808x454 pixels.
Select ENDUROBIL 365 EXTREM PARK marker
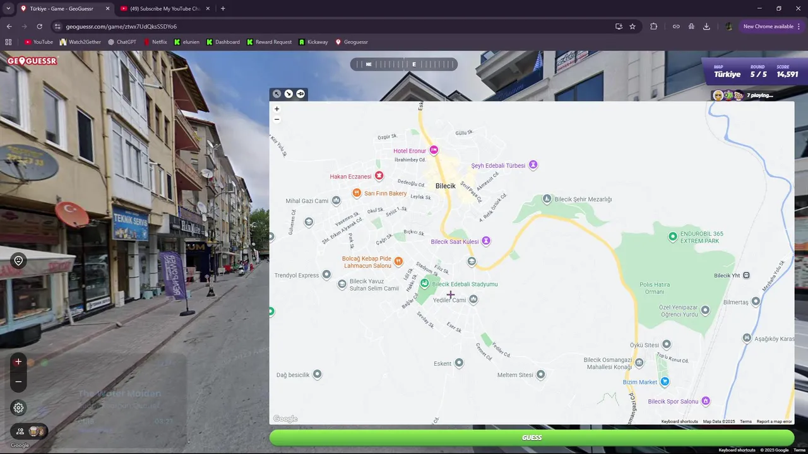[x=673, y=237]
